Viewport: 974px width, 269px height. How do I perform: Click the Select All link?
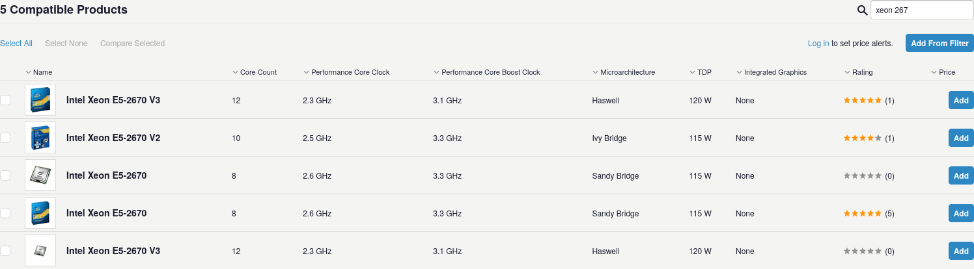click(x=16, y=44)
